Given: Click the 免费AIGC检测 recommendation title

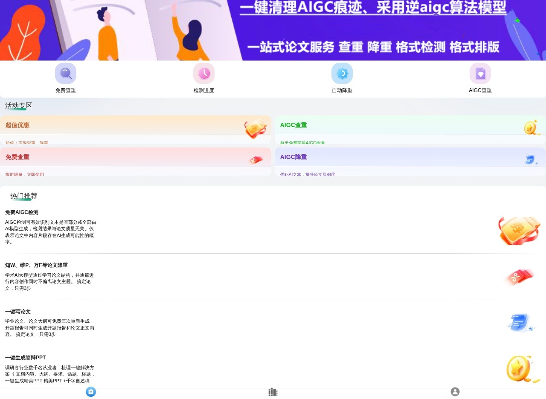Looking at the screenshot, I should coord(22,212).
